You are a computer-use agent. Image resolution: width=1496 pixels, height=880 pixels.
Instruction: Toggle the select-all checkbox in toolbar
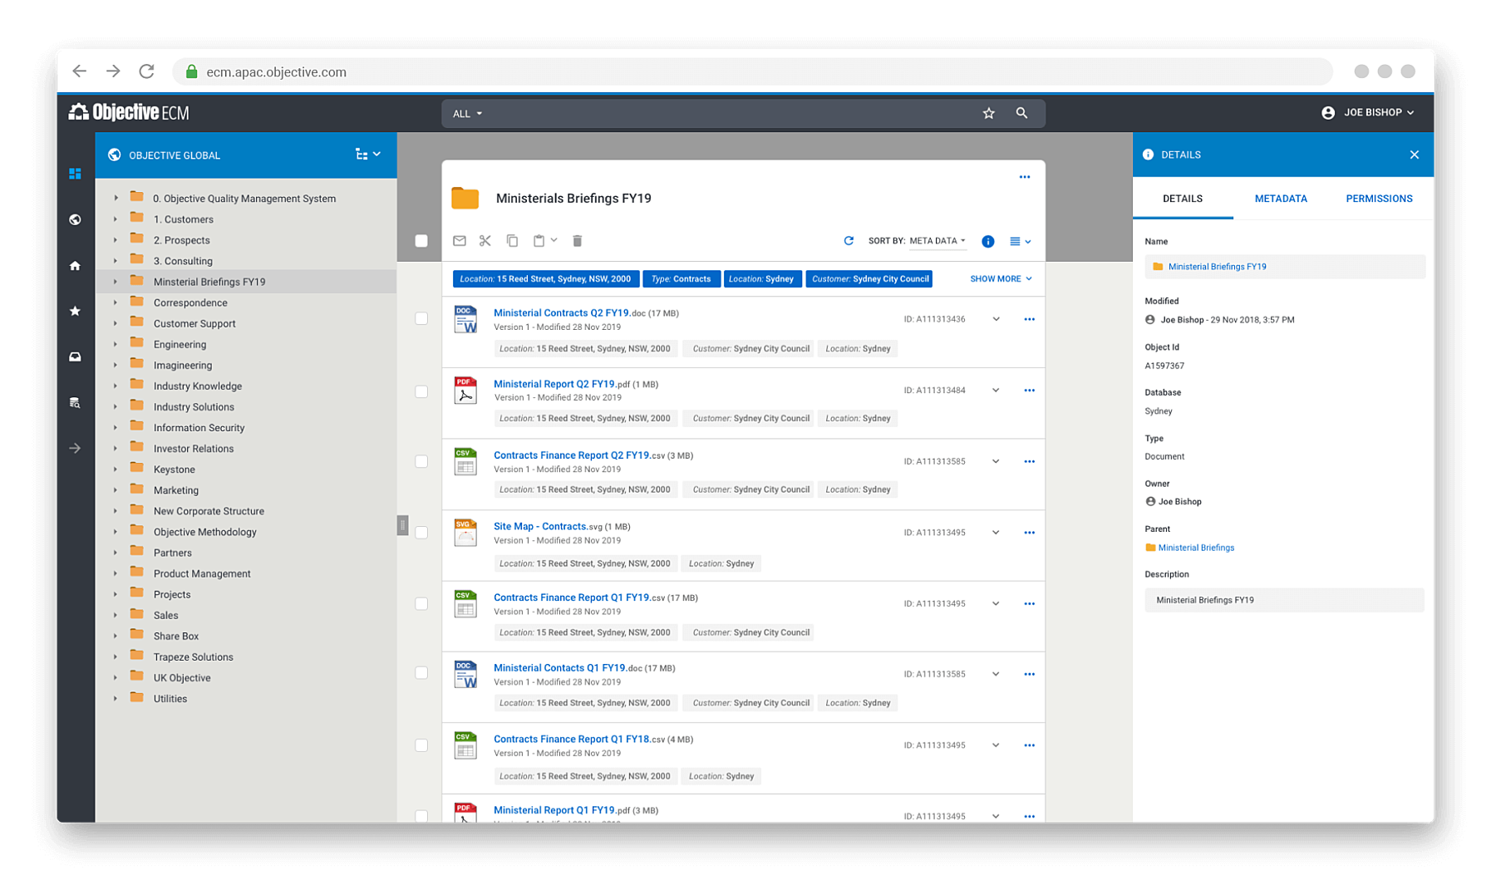click(421, 241)
